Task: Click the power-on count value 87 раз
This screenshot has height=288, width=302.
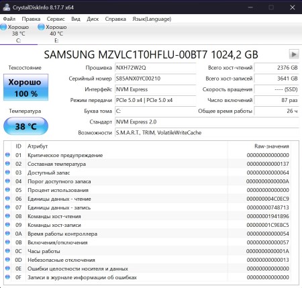Action: click(x=276, y=100)
